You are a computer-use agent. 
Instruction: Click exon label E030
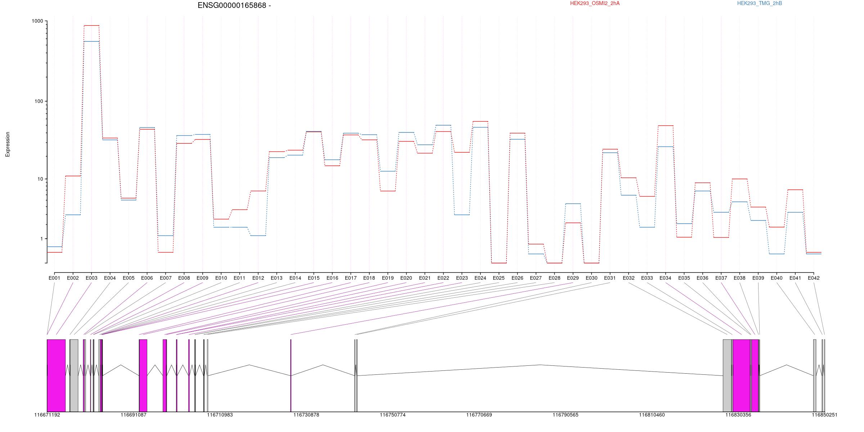(591, 278)
